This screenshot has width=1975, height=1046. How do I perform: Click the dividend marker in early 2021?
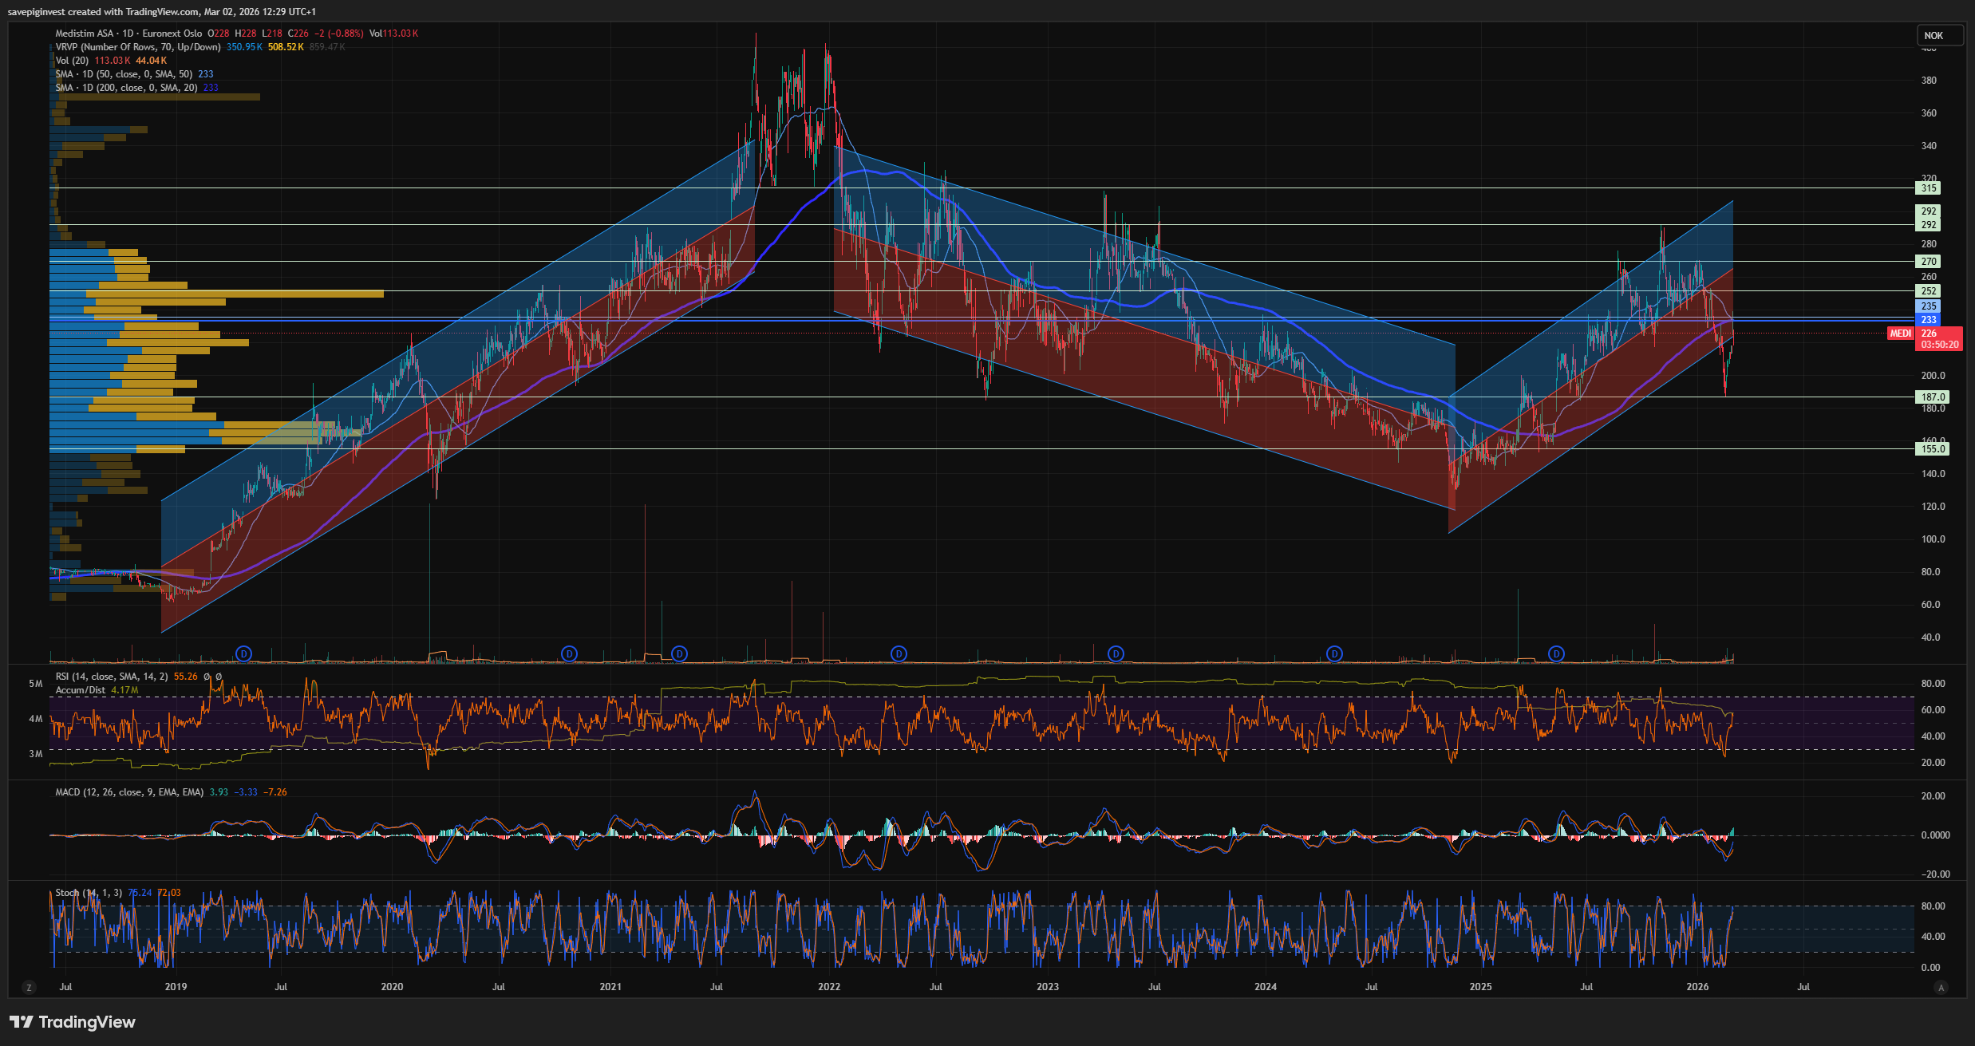pos(679,653)
